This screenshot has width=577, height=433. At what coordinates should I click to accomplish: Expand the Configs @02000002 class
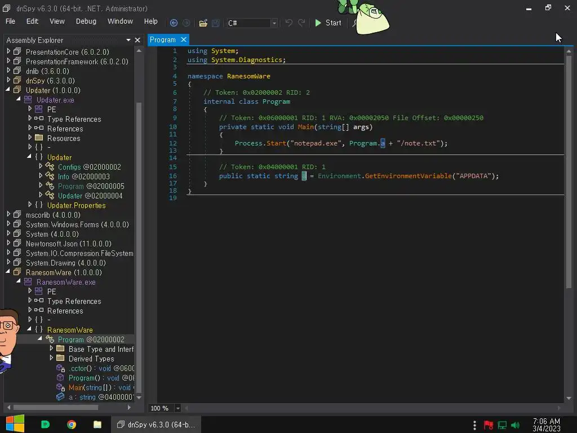pos(41,166)
